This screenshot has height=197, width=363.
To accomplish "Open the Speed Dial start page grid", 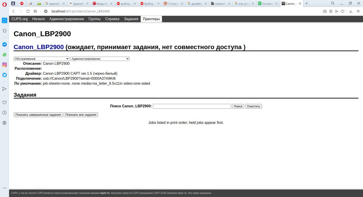I will [x=35, y=11].
